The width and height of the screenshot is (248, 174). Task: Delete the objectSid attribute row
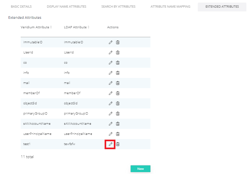tap(118, 103)
